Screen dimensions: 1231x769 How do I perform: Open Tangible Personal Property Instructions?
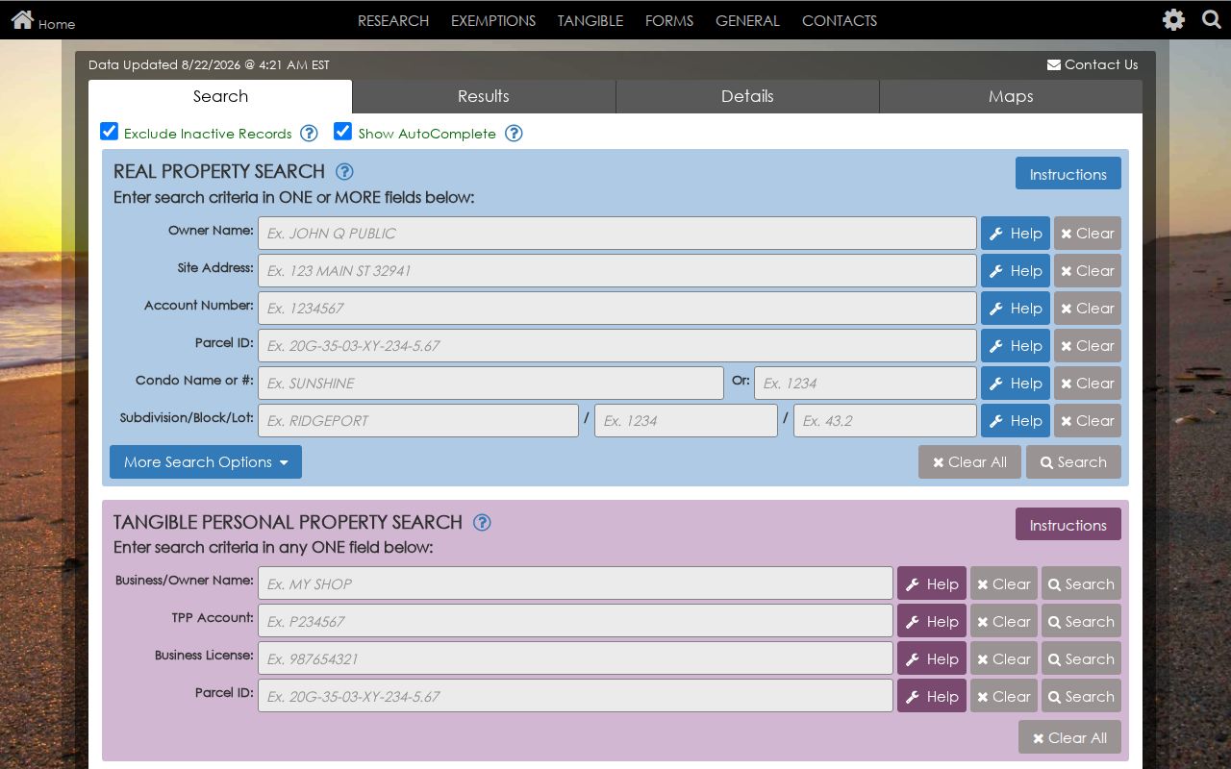point(1068,525)
